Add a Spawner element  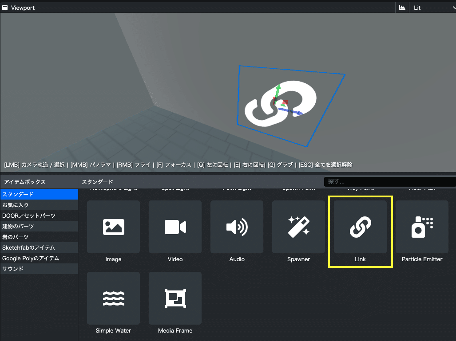[298, 227]
